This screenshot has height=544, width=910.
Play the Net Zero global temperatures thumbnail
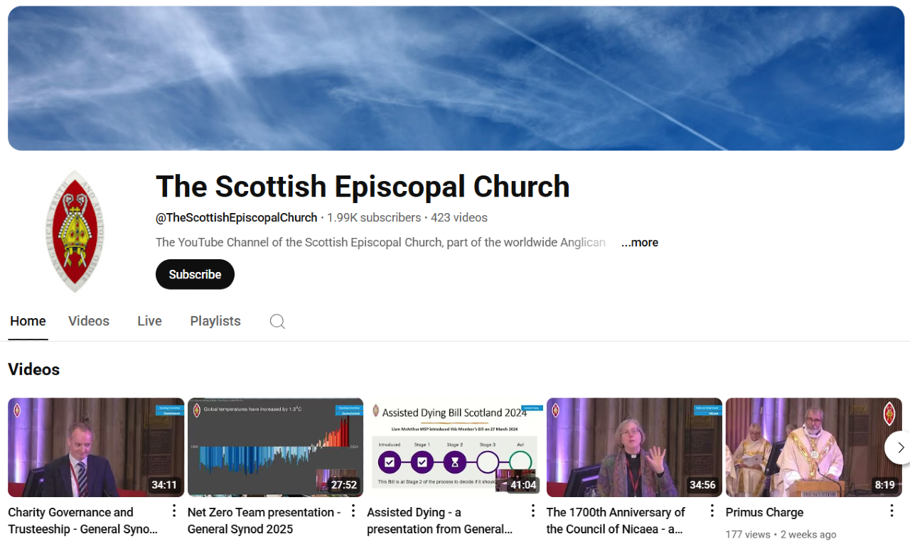point(275,447)
